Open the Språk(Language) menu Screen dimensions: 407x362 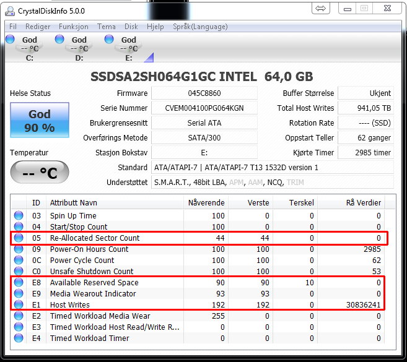(200, 27)
